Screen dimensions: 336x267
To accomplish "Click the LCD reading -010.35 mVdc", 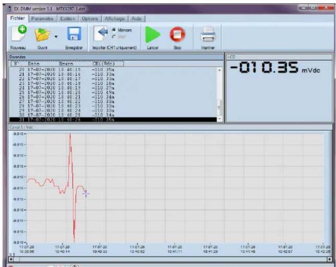I will [275, 68].
